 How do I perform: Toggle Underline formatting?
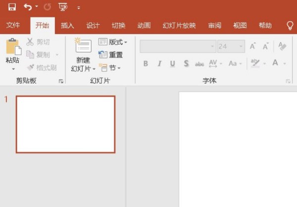173,64
